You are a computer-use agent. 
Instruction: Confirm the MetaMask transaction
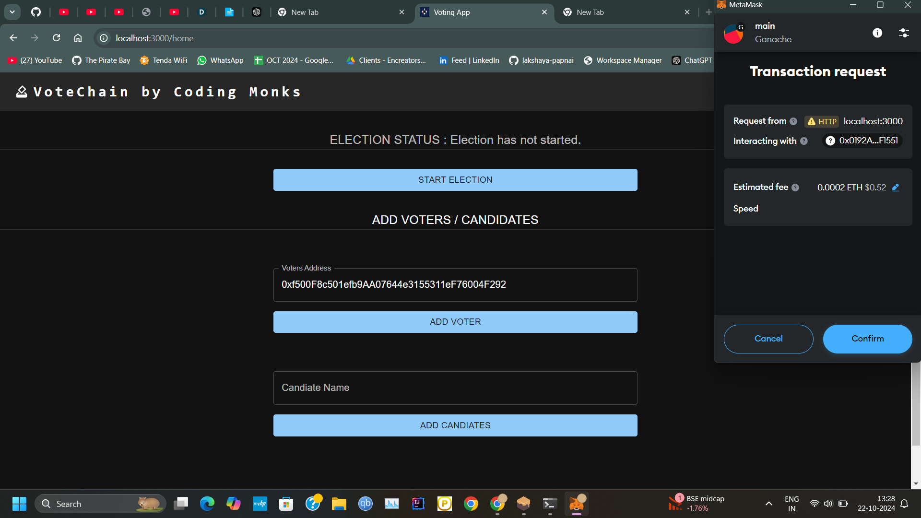coord(867,339)
